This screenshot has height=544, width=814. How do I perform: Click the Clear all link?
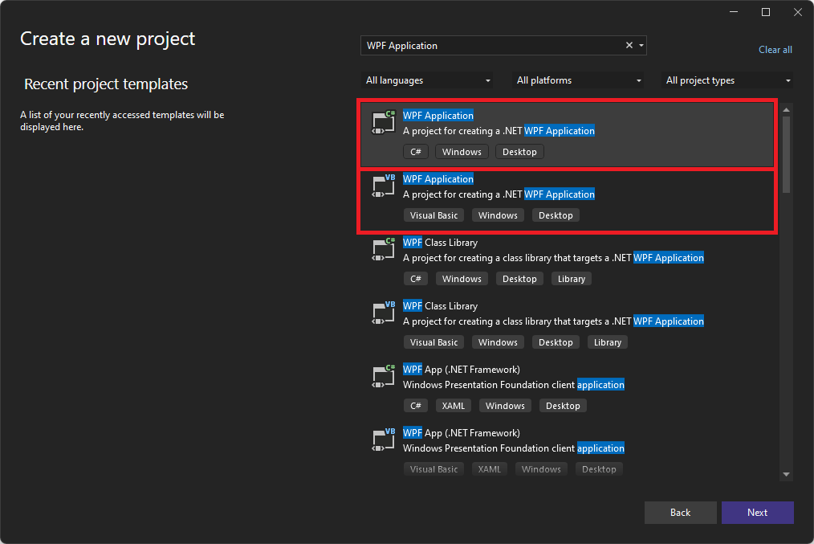point(775,49)
